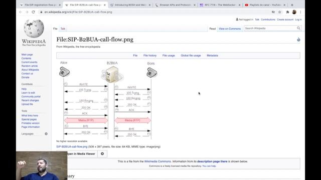The width and height of the screenshot is (321, 180).
Task: Open the Chrome profile avatar
Action: tap(294, 12)
